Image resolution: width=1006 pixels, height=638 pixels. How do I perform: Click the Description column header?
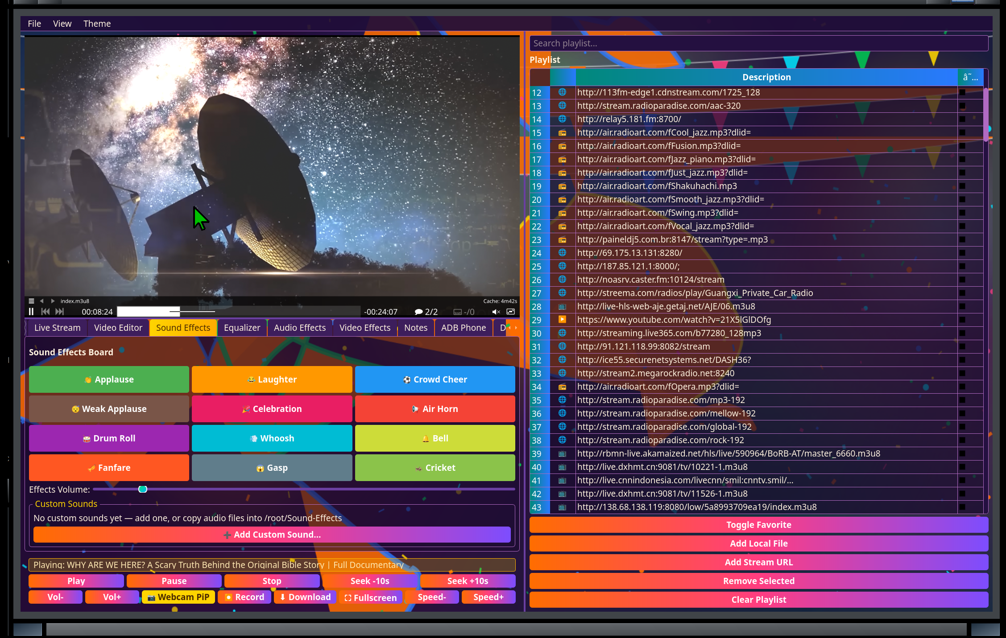tap(766, 77)
